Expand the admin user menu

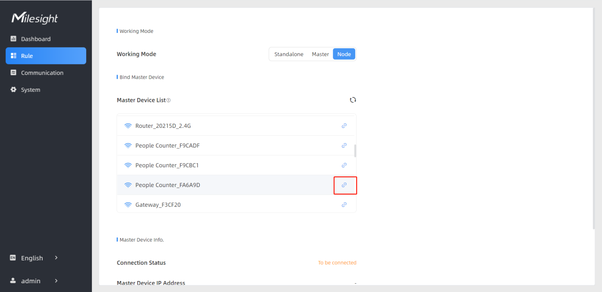pyautogui.click(x=34, y=281)
